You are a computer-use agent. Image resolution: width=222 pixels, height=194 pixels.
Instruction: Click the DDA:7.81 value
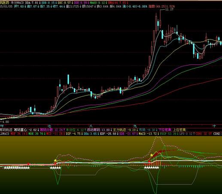(x=32, y=3)
